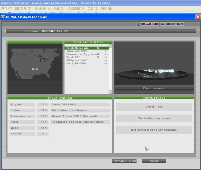Viewport: 201px width, 170px height.
Task: Select Frisk Coronado in the truck fleet
Action: click(x=77, y=48)
